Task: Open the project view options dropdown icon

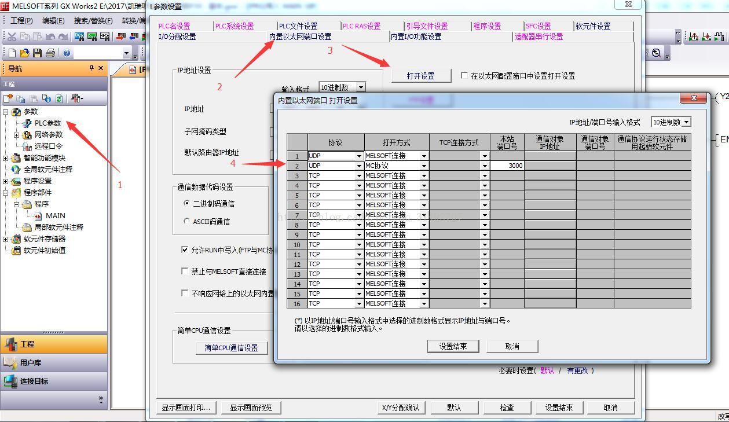Action: tap(76, 98)
